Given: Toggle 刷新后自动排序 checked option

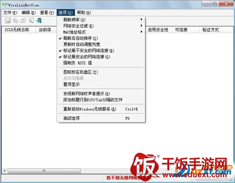Looking at the screenshot, I should 80,38.
